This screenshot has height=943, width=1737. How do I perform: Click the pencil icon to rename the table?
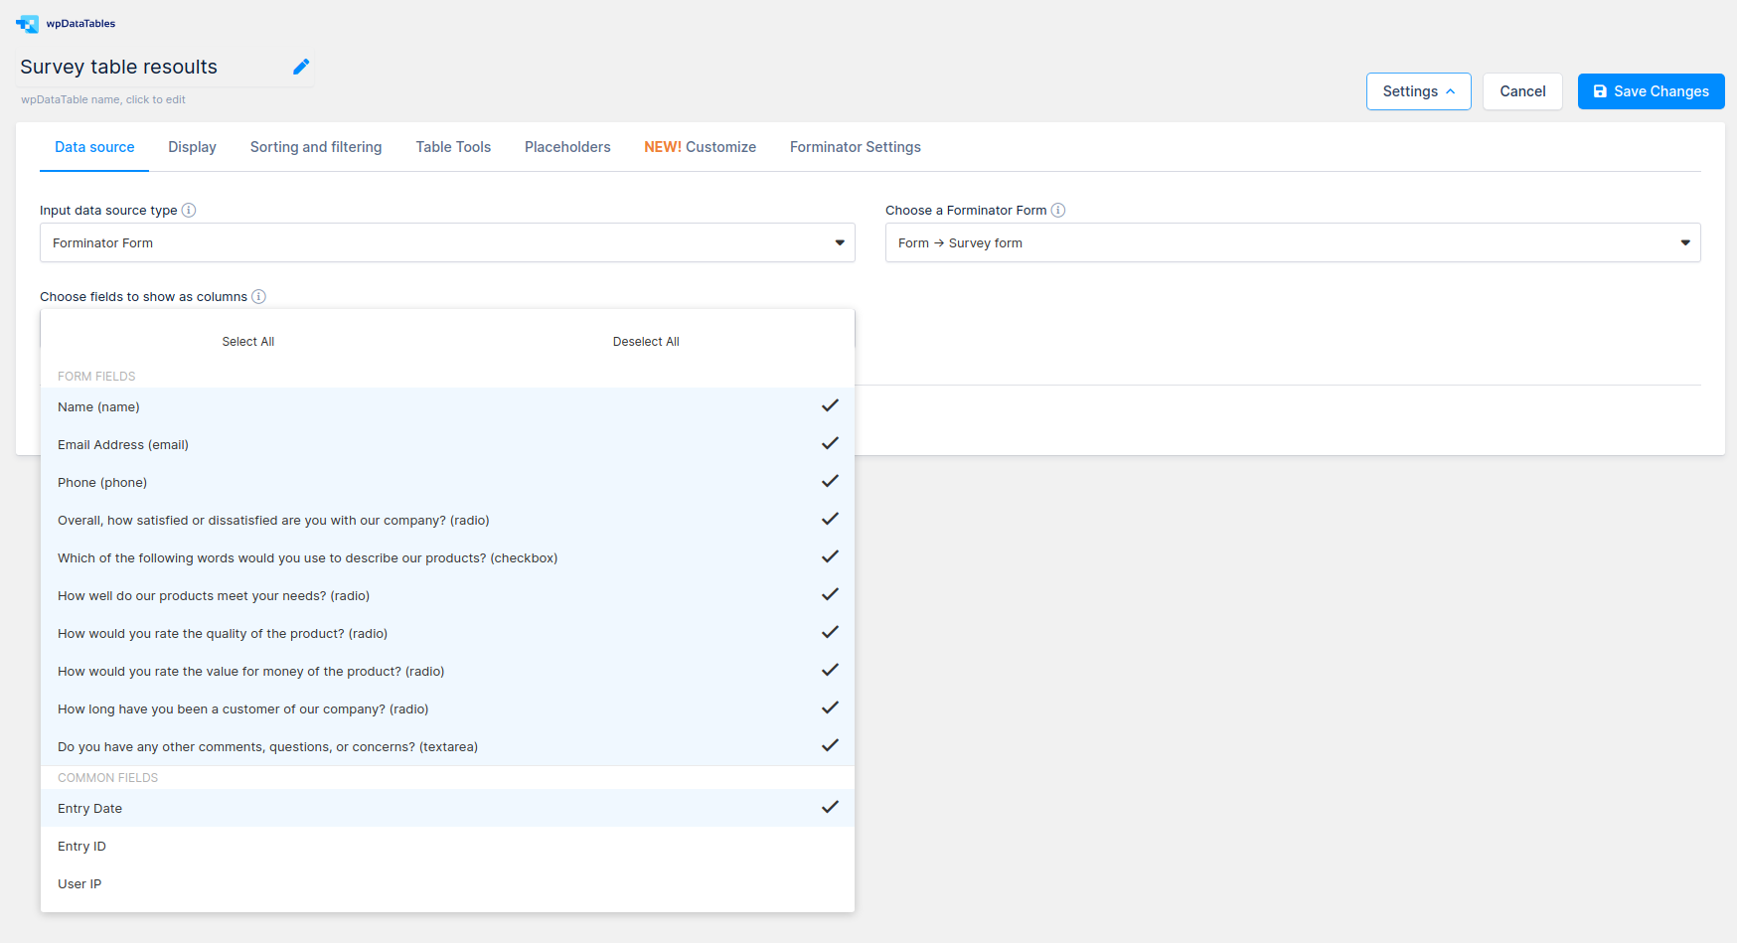tap(301, 67)
